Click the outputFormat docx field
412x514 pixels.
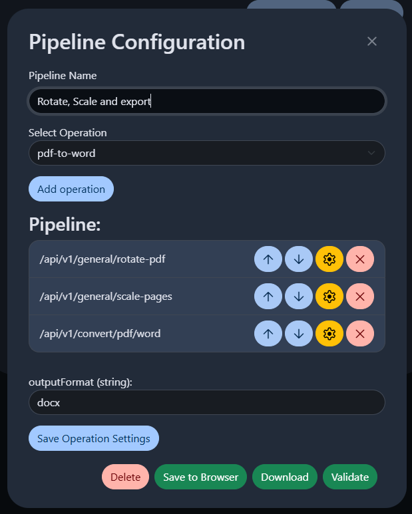[x=206, y=402]
